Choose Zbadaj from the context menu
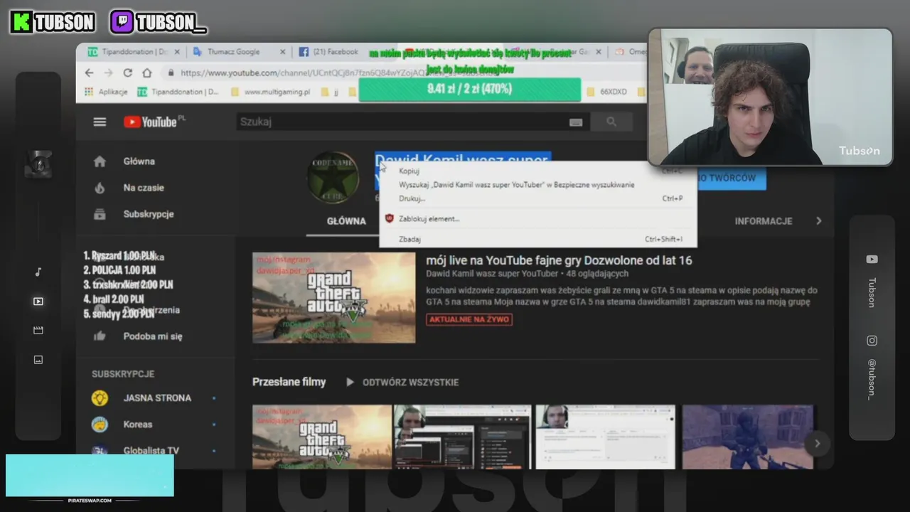This screenshot has width=910, height=512. pyautogui.click(x=538, y=240)
